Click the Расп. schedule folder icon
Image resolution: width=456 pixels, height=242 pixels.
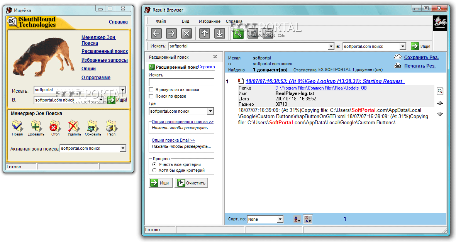(x=111, y=126)
